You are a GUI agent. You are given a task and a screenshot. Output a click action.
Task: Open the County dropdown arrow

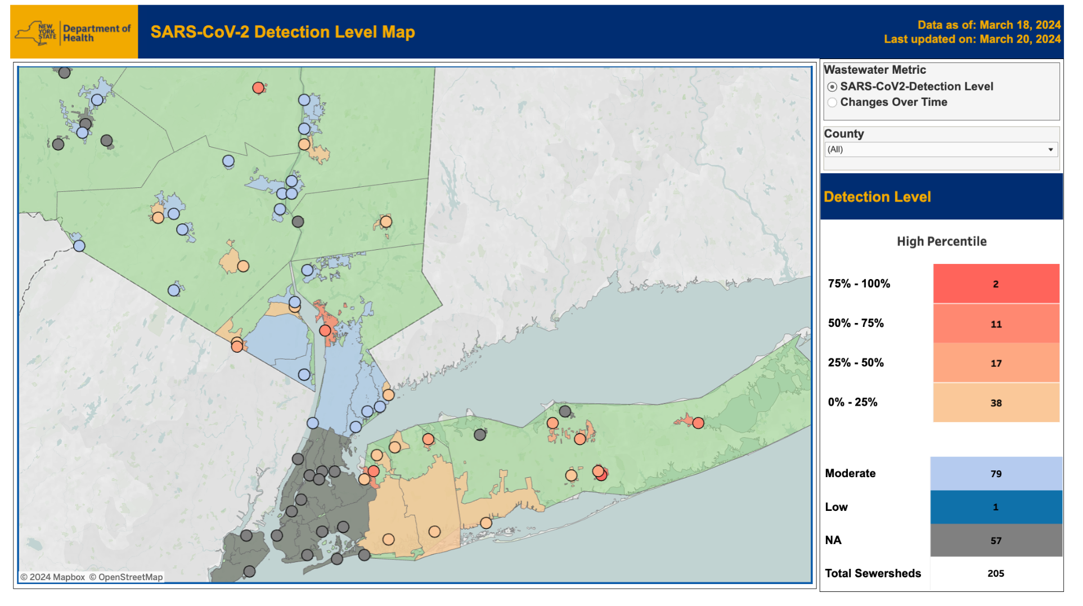click(1050, 150)
